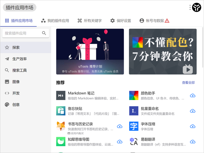
Task: Click the picture icon beside 图像
Action: pos(7,82)
